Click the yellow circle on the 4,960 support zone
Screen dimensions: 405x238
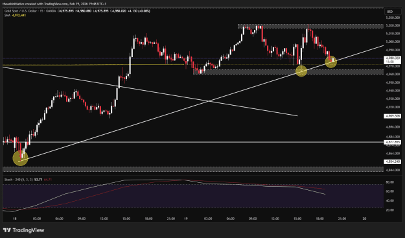pyautogui.click(x=301, y=71)
